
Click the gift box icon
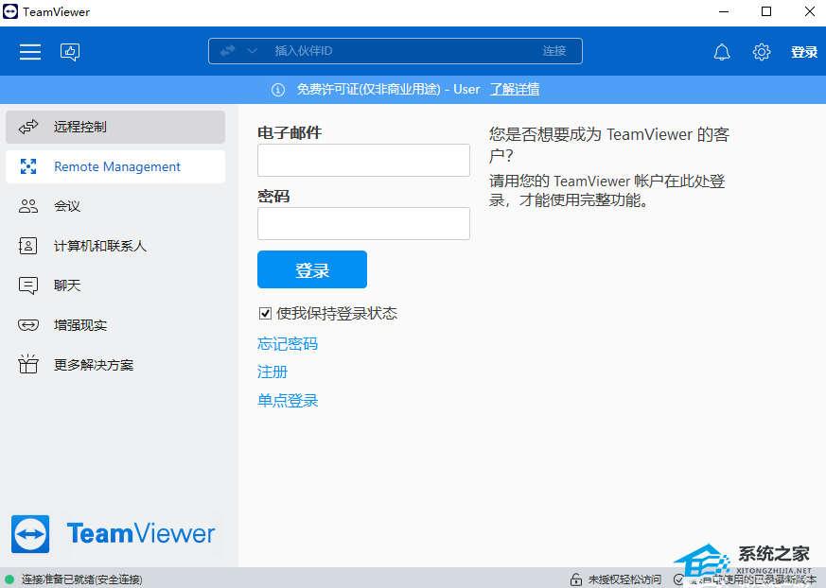coord(28,364)
